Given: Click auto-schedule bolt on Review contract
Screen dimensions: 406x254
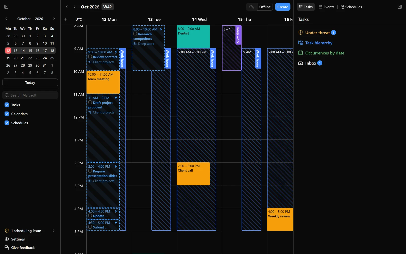Looking at the screenshot, I should pos(116,52).
